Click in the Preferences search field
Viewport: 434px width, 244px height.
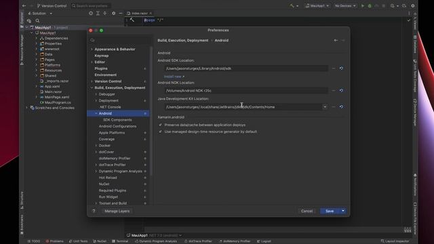120,41
